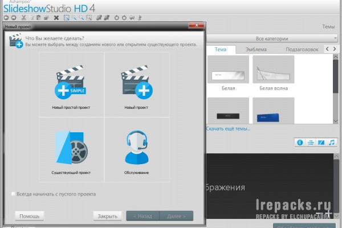342x228 pixels.
Task: Toggle Всегда начинать с пустого проекта checkbox
Action: pos(13,194)
